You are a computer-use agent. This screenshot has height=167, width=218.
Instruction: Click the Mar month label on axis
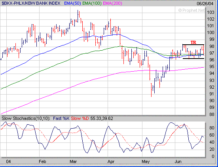pos(74,161)
